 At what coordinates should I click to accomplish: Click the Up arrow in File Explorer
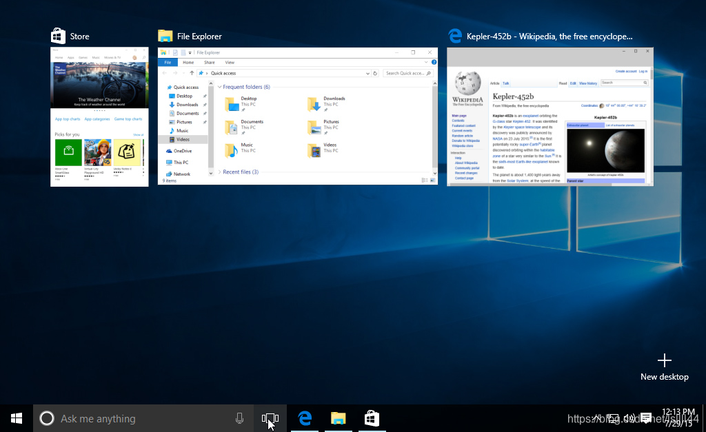pos(192,73)
